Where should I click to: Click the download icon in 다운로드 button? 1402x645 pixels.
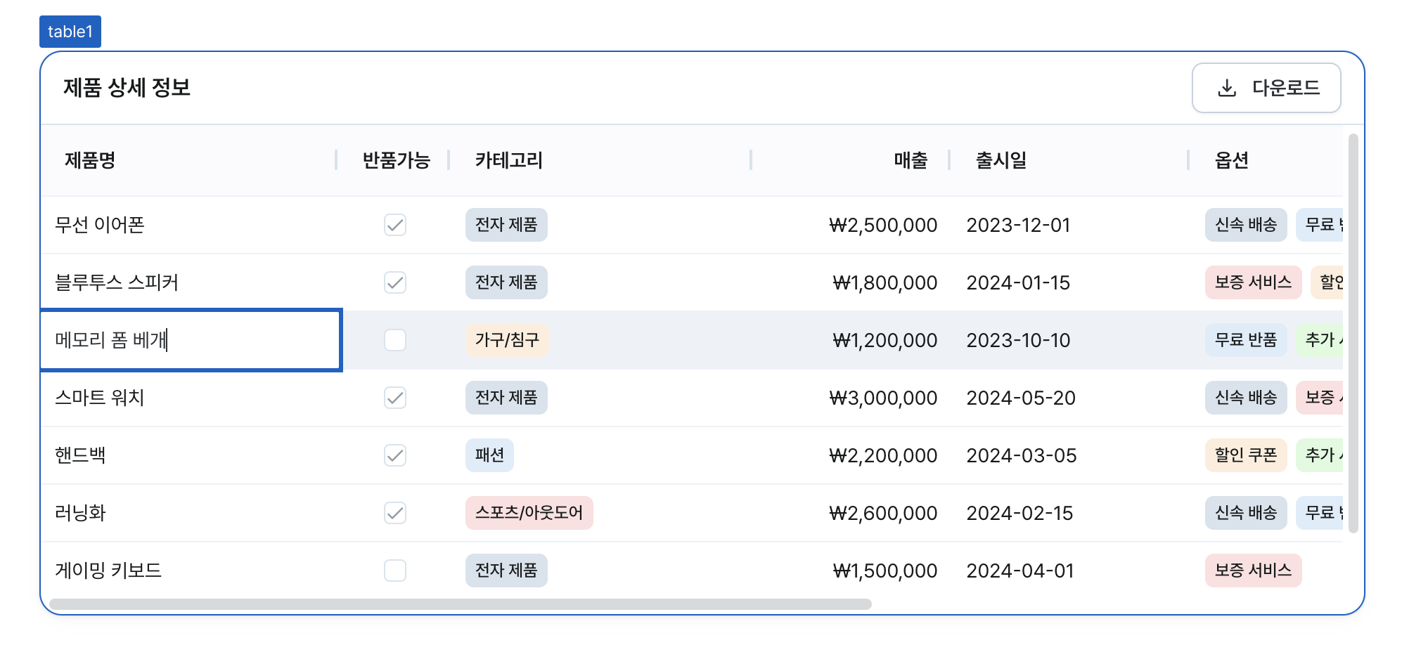point(1227,88)
